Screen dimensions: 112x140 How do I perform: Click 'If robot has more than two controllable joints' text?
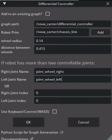(48, 63)
